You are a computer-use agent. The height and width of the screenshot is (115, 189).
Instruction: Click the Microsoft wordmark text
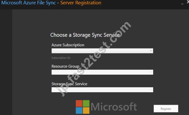pyautogui.click(x=114, y=107)
